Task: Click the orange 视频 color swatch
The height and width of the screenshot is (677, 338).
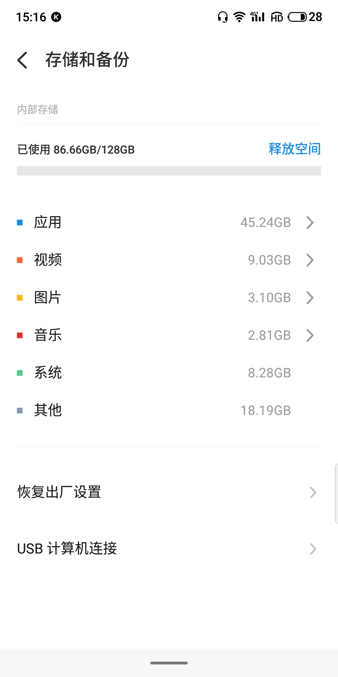Action: (x=20, y=260)
